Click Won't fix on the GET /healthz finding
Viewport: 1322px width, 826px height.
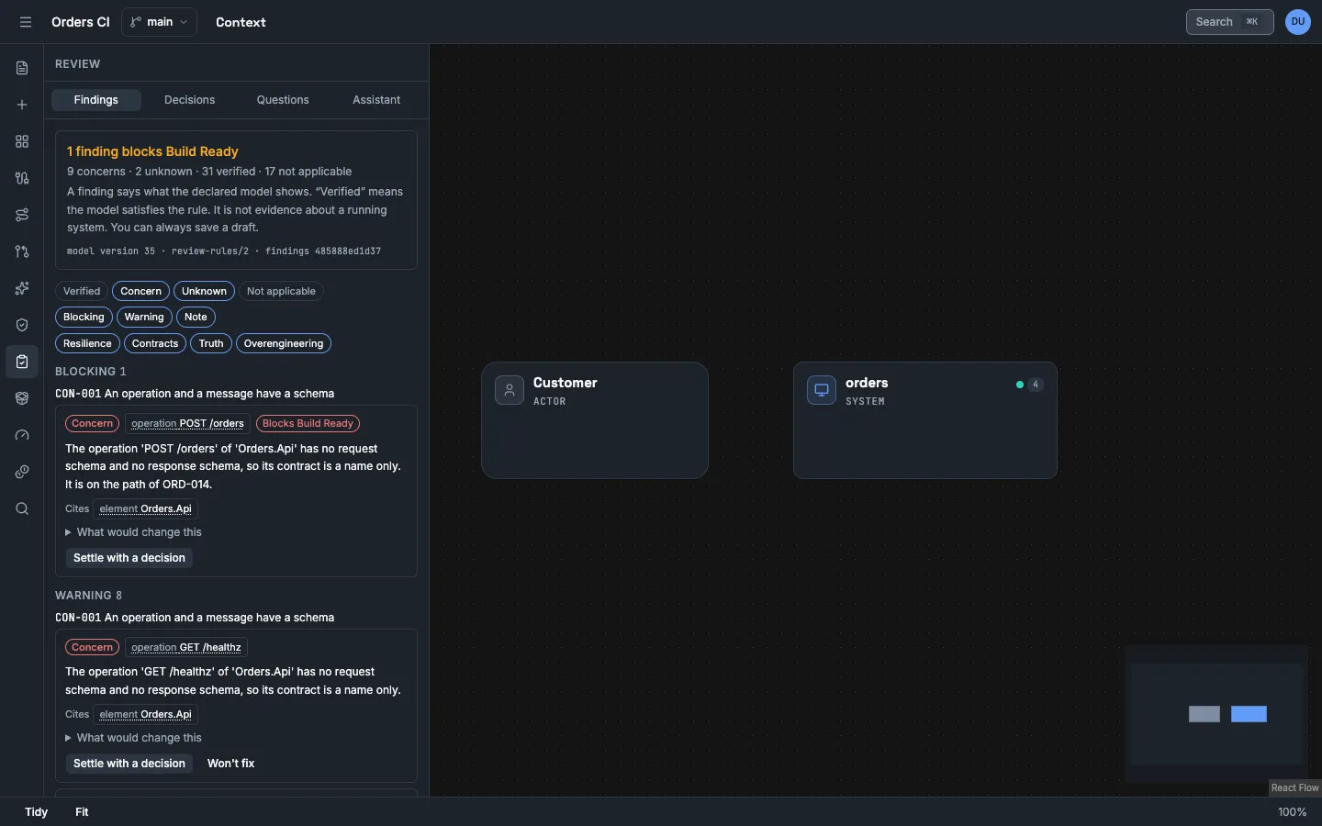click(231, 764)
